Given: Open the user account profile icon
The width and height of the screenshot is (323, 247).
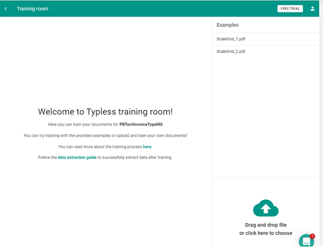Looking at the screenshot, I should click(313, 8).
